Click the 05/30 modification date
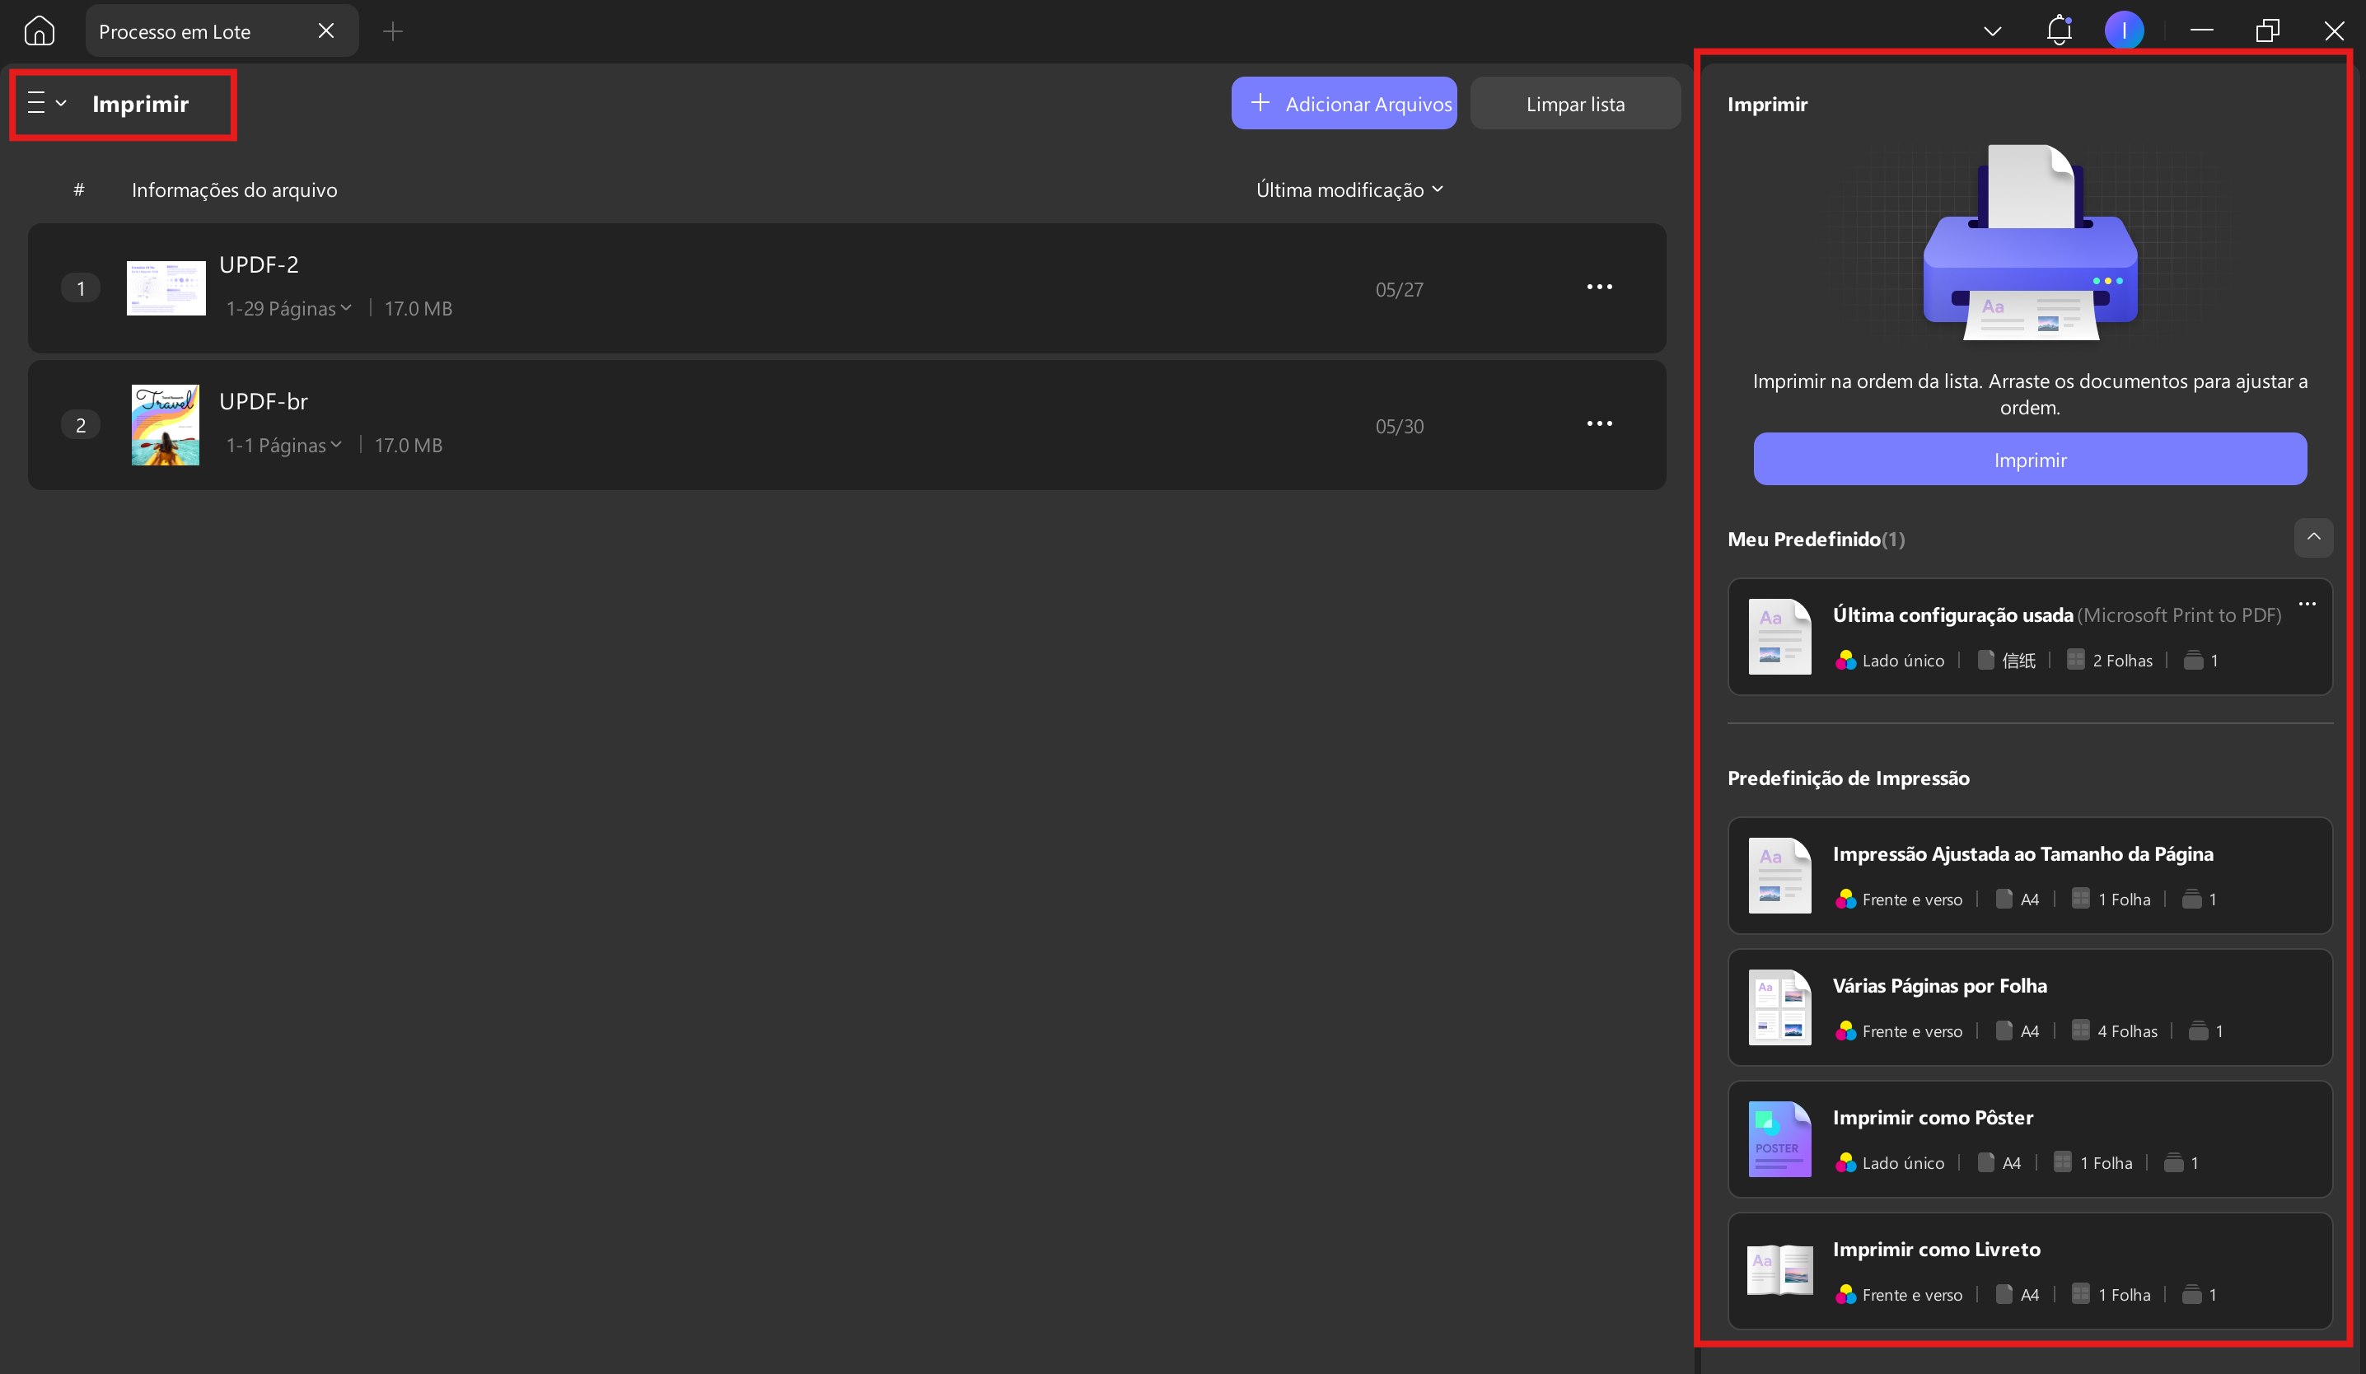The height and width of the screenshot is (1374, 2366). pyautogui.click(x=1399, y=426)
